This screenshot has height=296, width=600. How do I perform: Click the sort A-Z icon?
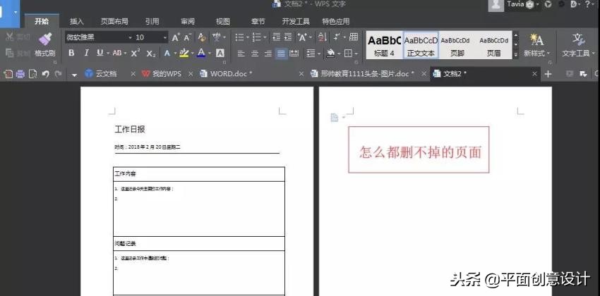323,37
